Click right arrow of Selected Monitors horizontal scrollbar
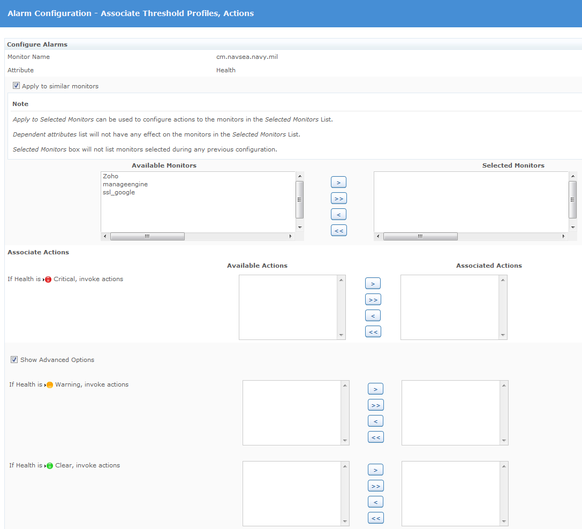The height and width of the screenshot is (529, 582). (563, 236)
